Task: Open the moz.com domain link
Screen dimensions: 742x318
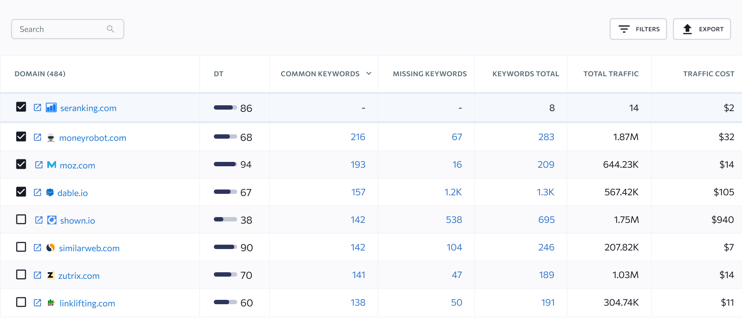Action: pos(77,166)
